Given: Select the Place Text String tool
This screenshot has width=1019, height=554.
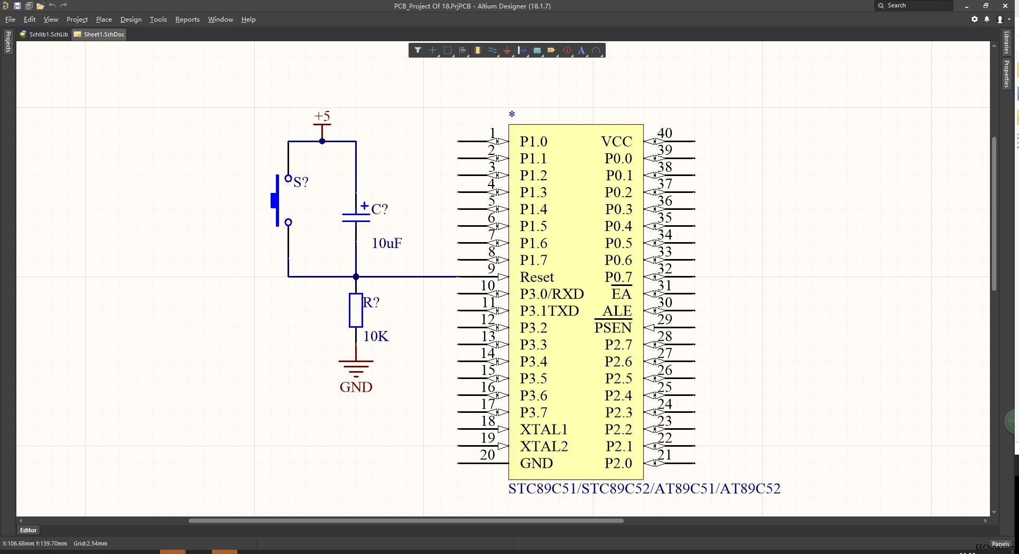Looking at the screenshot, I should [581, 50].
